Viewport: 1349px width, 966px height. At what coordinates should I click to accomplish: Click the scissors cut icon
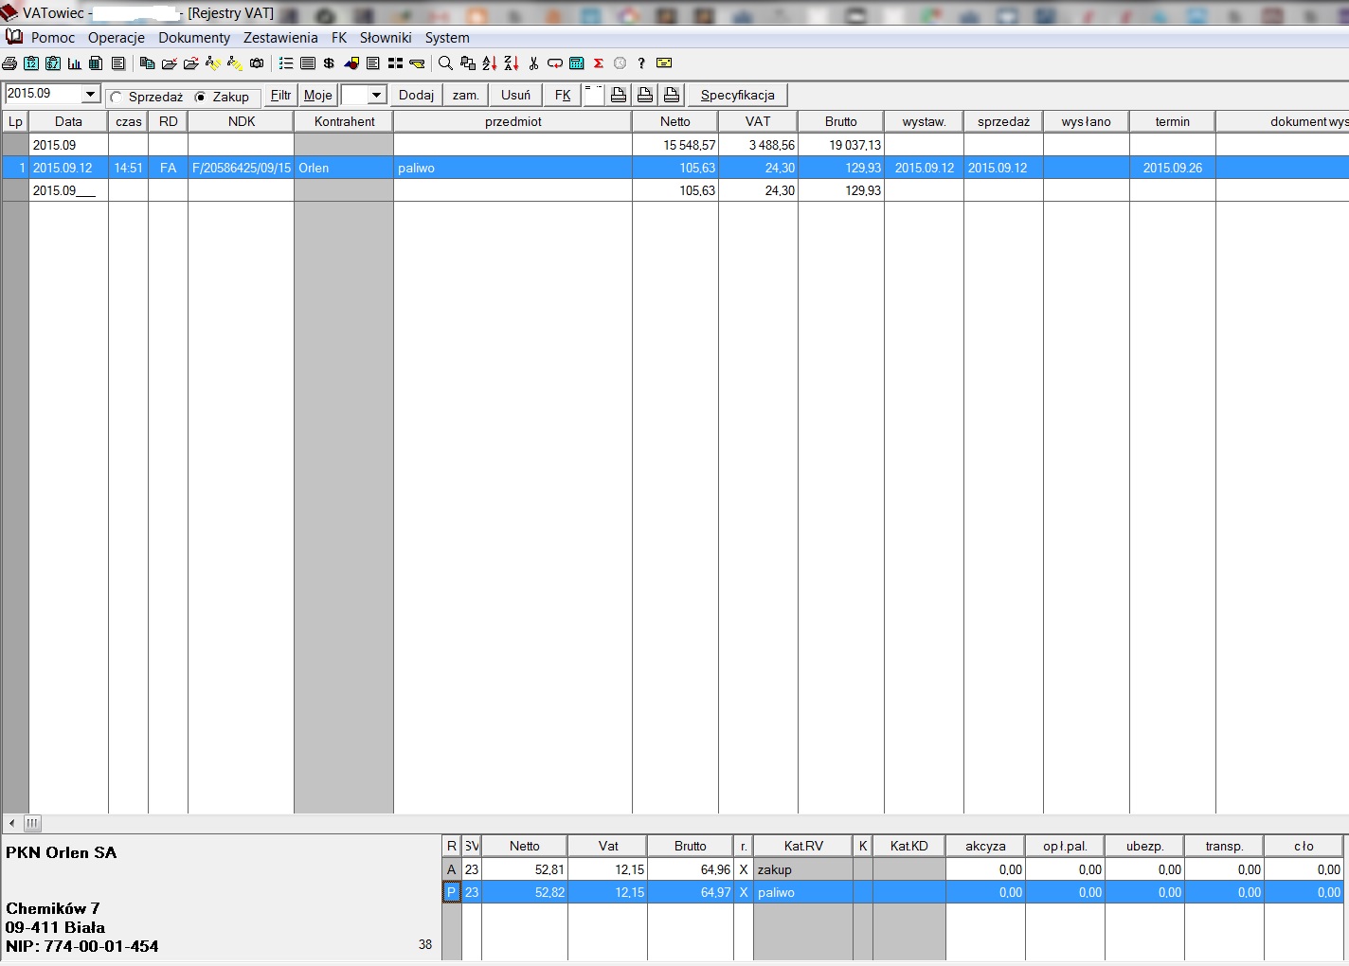(x=533, y=63)
